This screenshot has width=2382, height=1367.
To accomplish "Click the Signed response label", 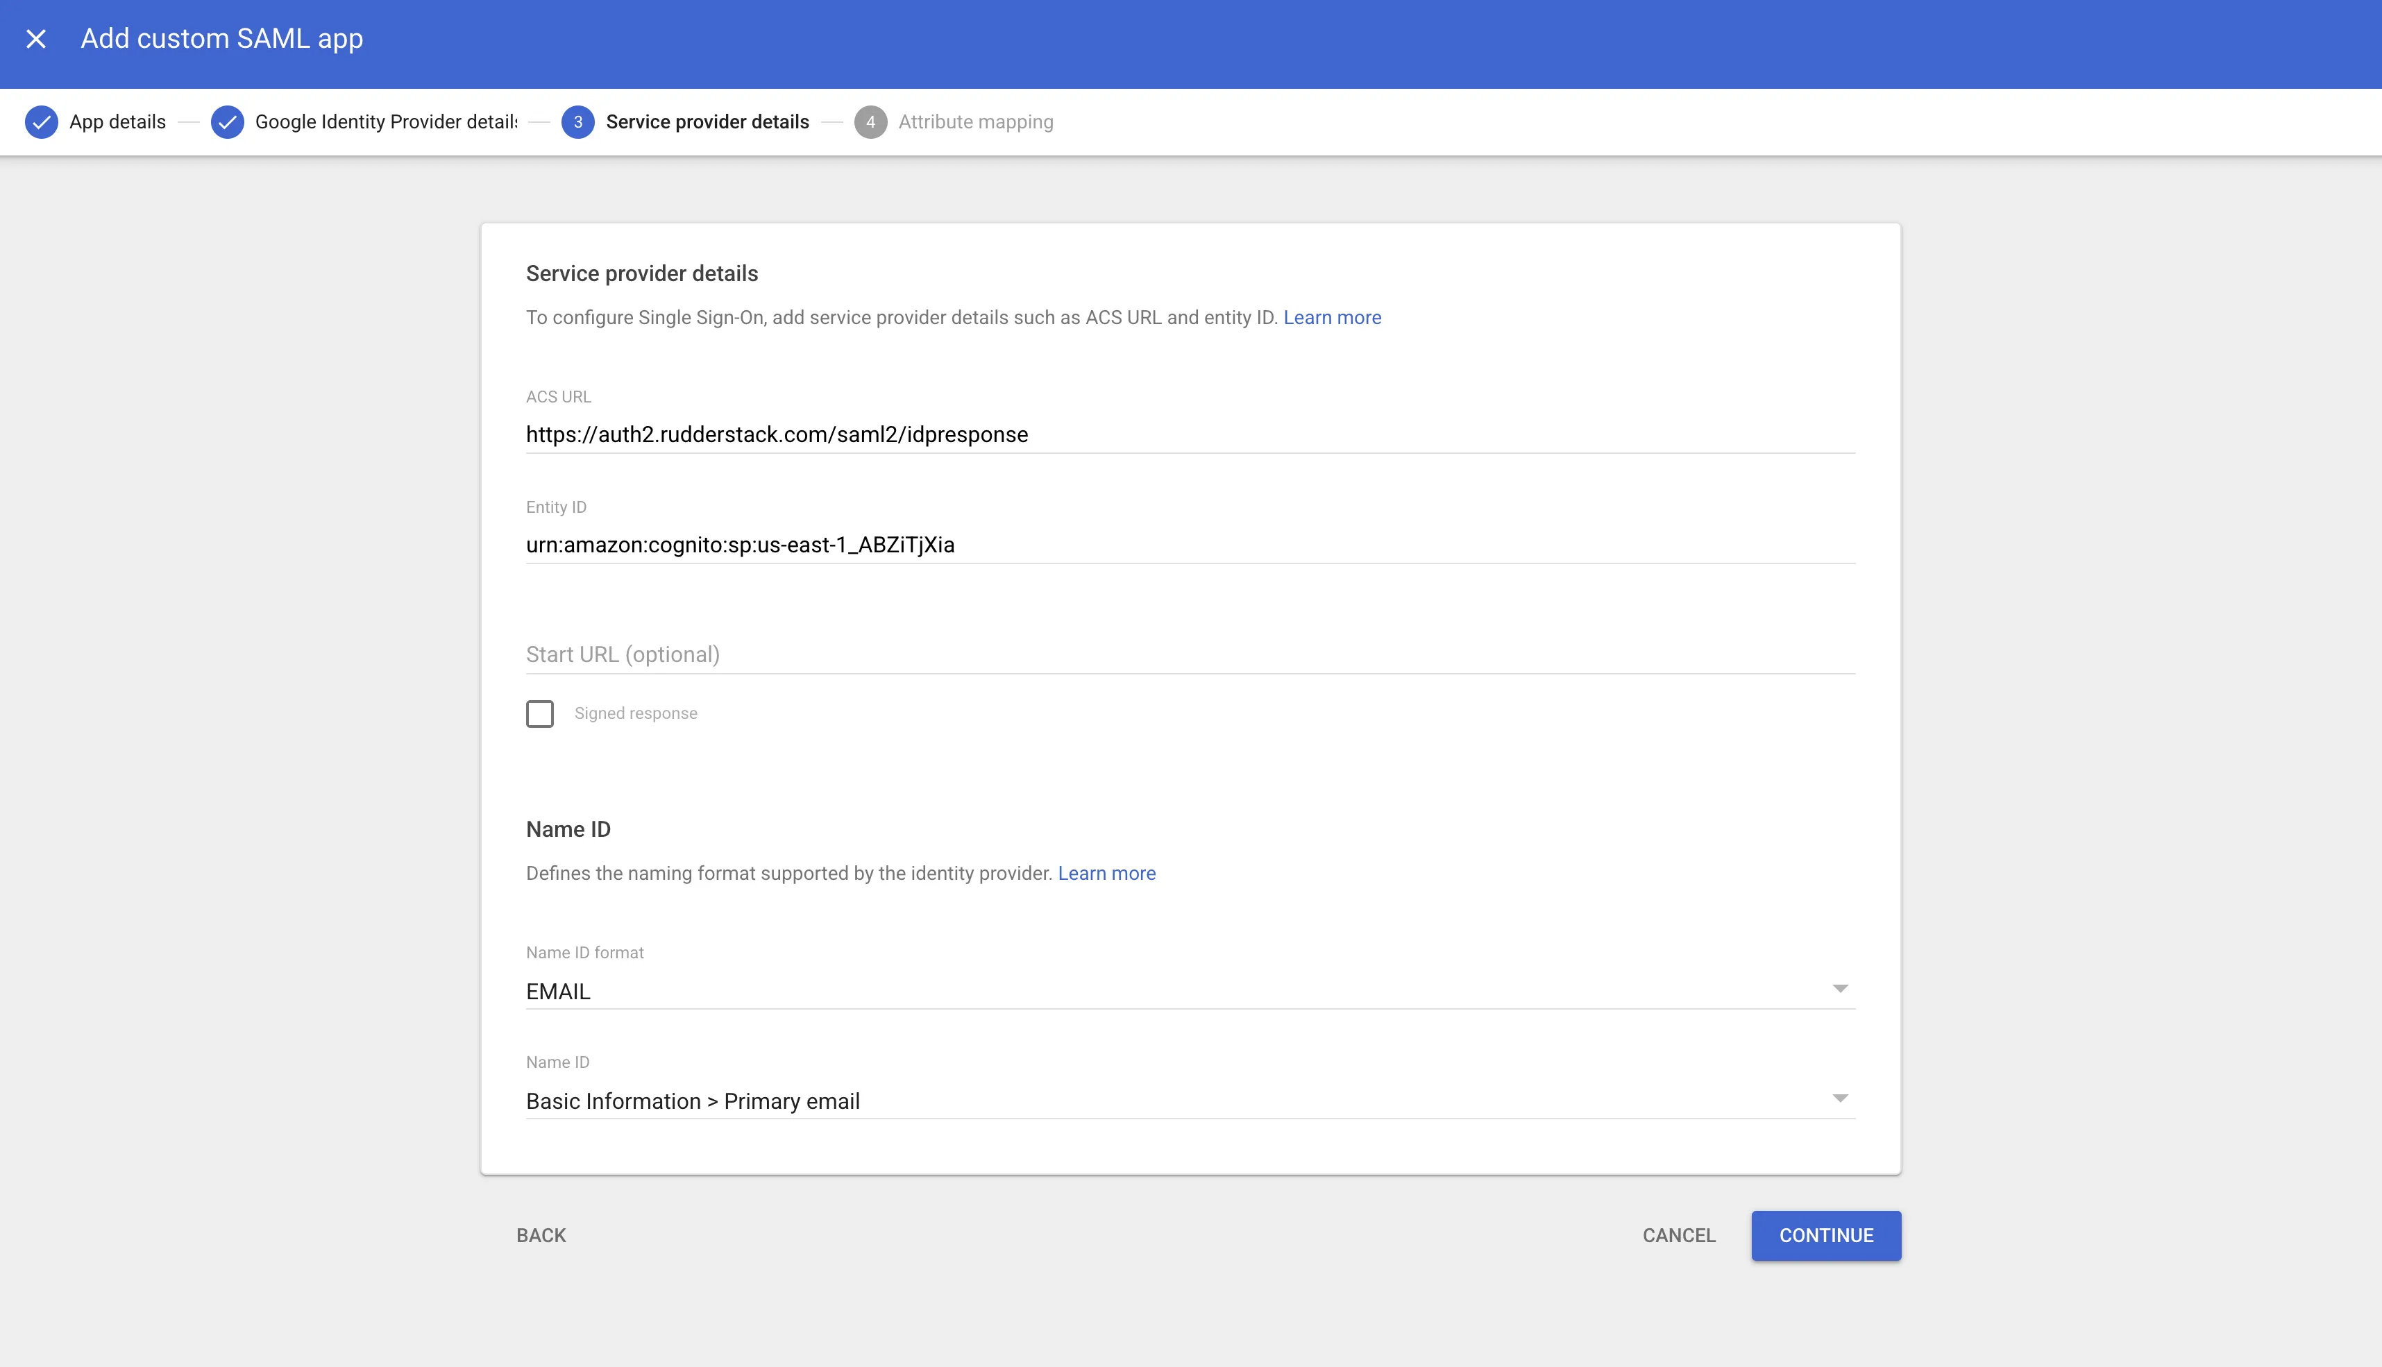I will 636,713.
